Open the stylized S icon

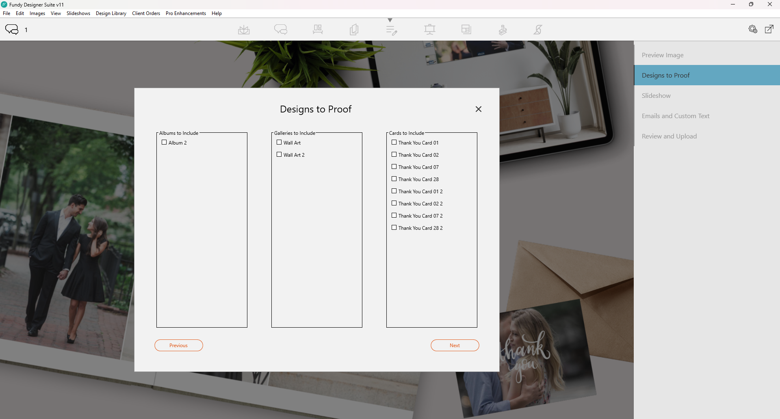[538, 30]
